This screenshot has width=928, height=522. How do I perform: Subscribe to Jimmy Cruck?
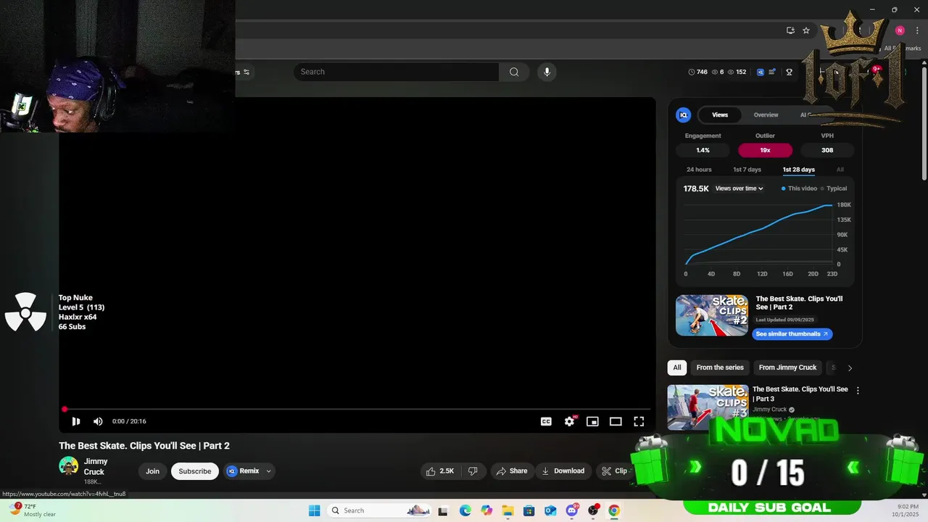195,471
